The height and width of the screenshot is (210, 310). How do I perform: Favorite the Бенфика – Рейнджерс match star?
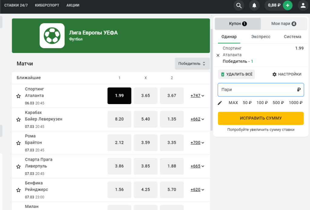pos(18,190)
